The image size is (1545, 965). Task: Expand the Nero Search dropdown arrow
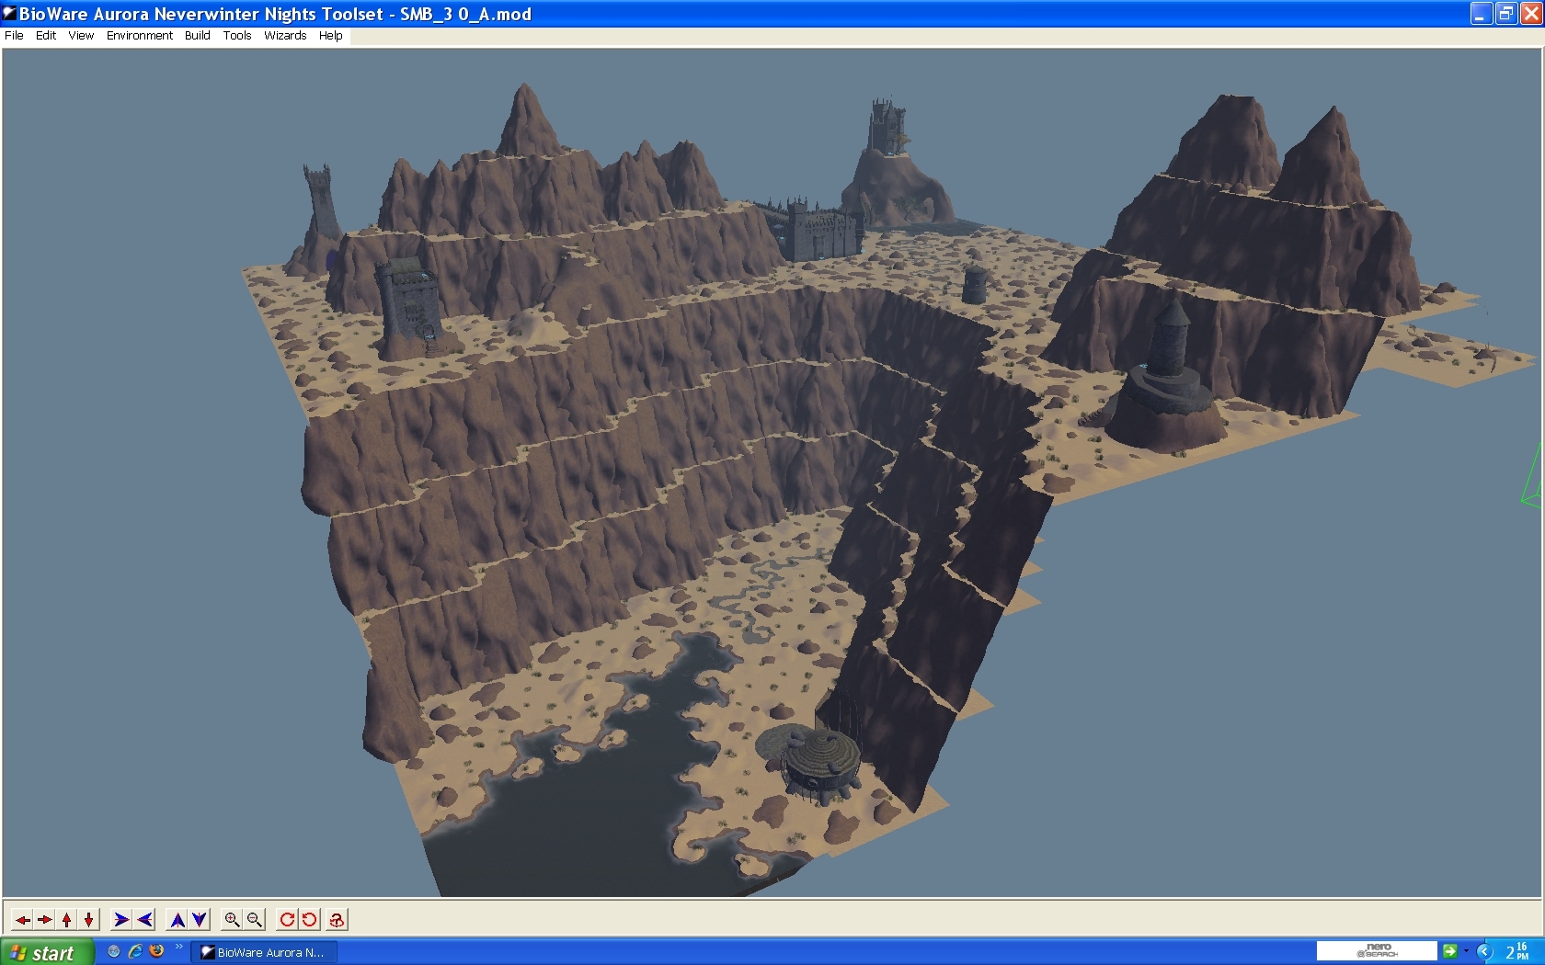click(x=1466, y=951)
